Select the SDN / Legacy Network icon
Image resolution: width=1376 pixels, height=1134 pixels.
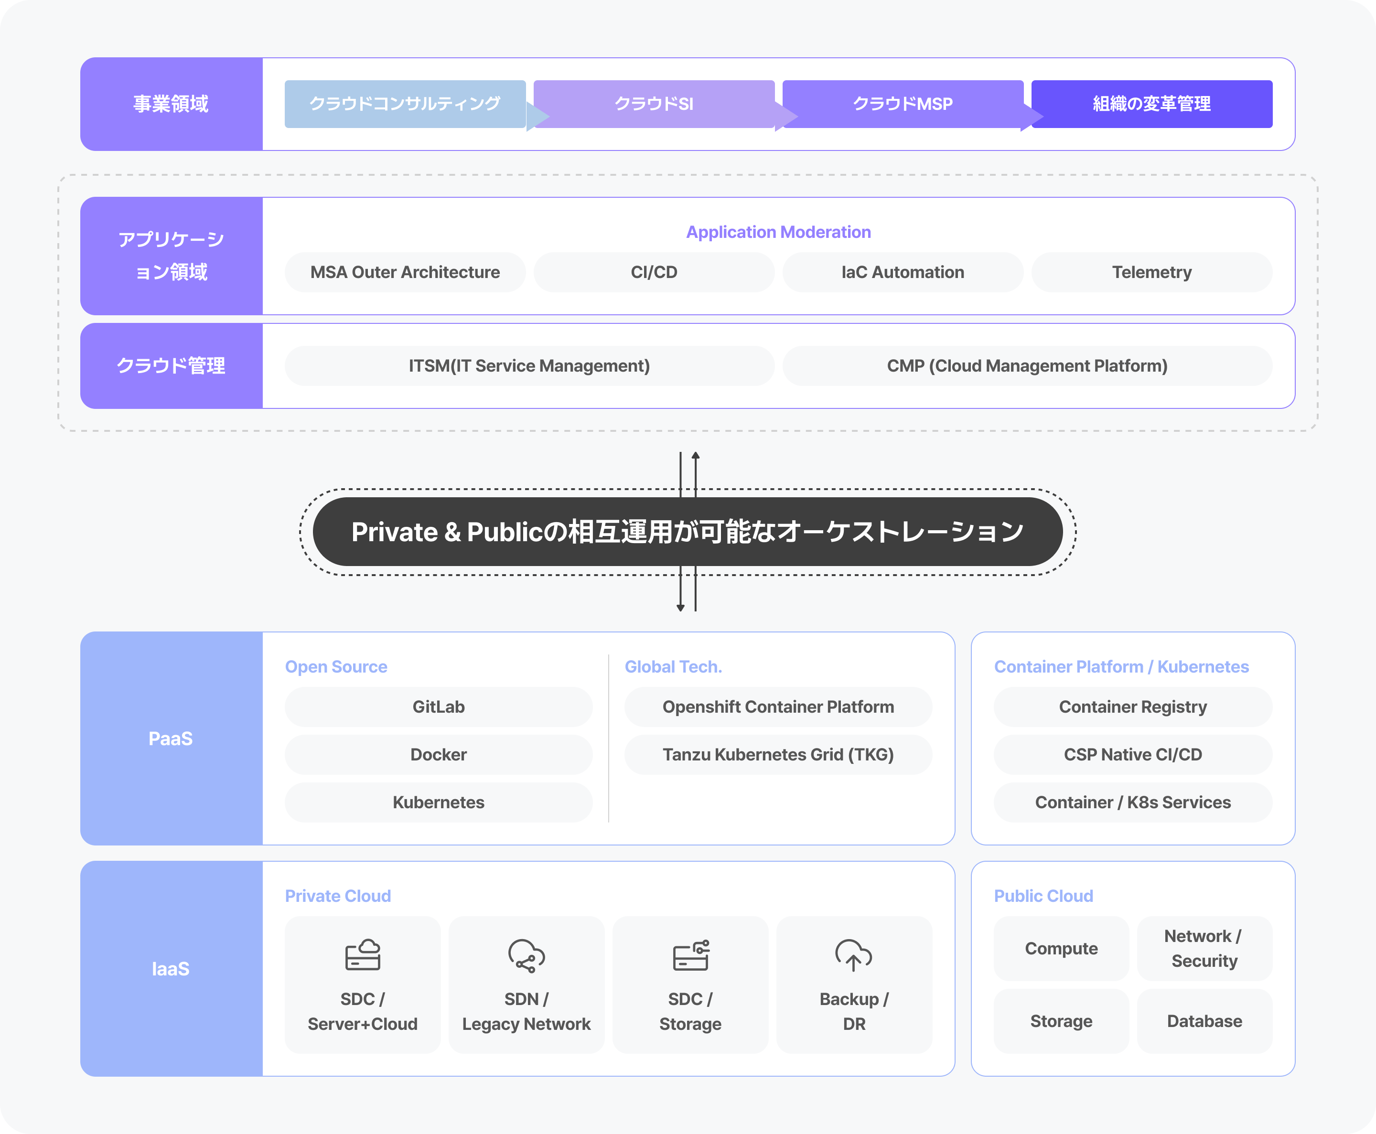tap(526, 957)
